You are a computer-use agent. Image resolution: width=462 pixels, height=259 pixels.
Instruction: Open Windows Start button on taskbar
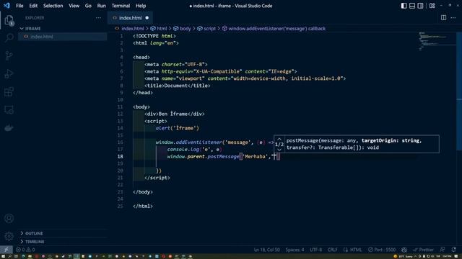[3, 256]
